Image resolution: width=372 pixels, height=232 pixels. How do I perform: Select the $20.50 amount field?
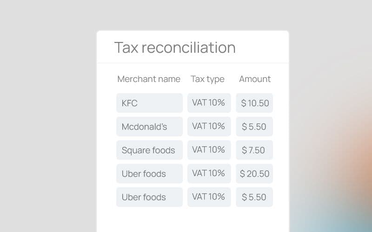coord(254,174)
